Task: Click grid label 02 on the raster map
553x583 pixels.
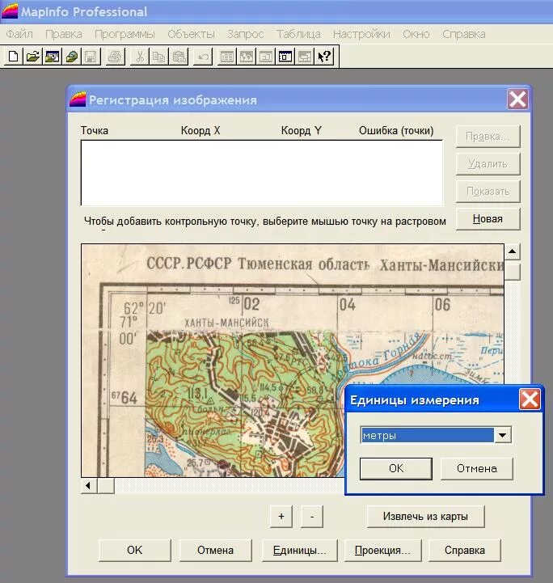Action: click(252, 305)
